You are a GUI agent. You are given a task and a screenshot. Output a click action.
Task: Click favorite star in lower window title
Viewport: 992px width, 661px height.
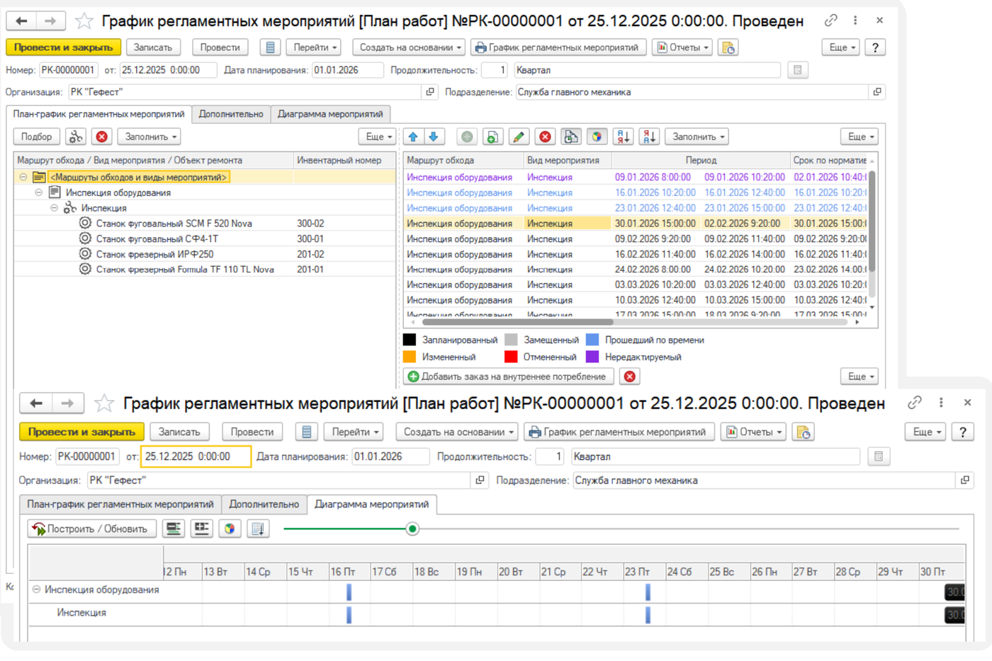(104, 403)
